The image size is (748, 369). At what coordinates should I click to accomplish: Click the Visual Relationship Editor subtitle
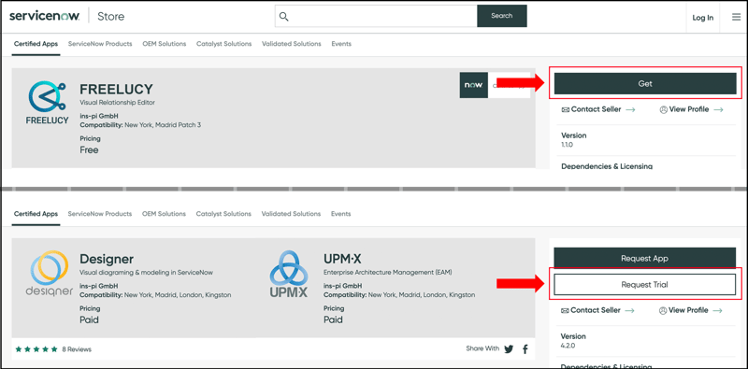[118, 103]
